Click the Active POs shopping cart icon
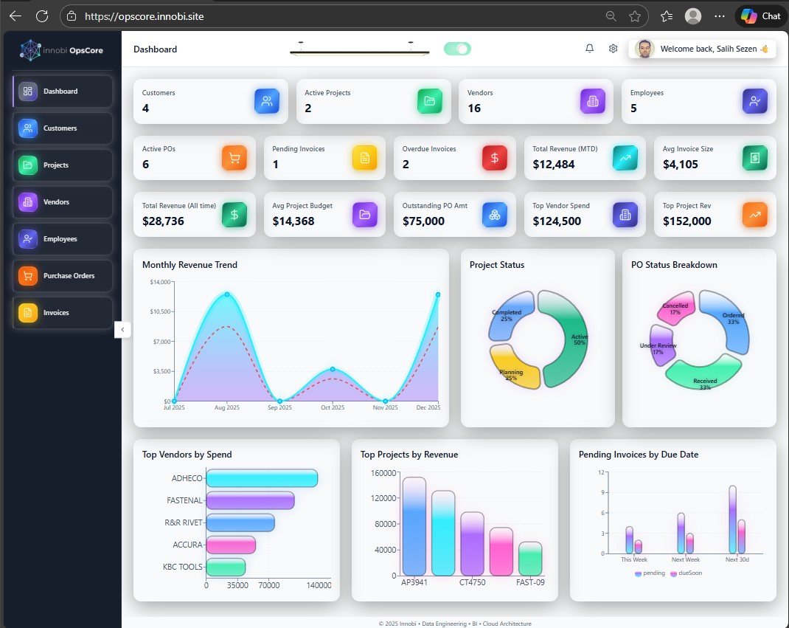This screenshot has height=628, width=789. tap(234, 157)
